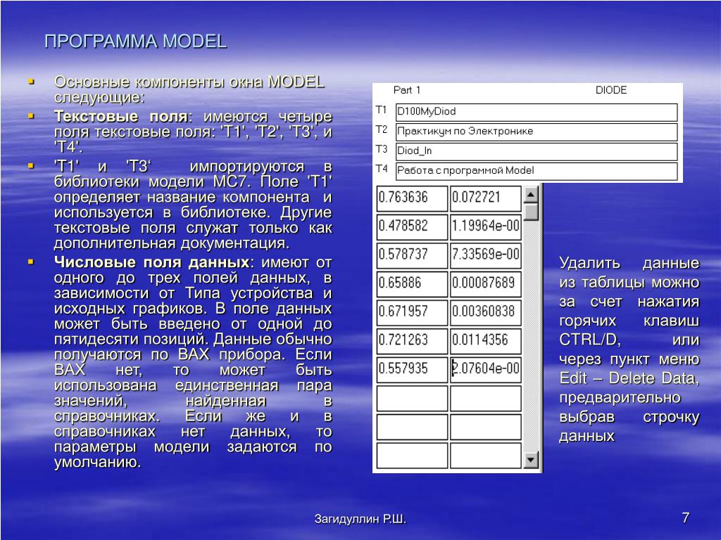Select data cell with value 2.07604e-00
This screenshot has height=540, width=721.
[486, 368]
